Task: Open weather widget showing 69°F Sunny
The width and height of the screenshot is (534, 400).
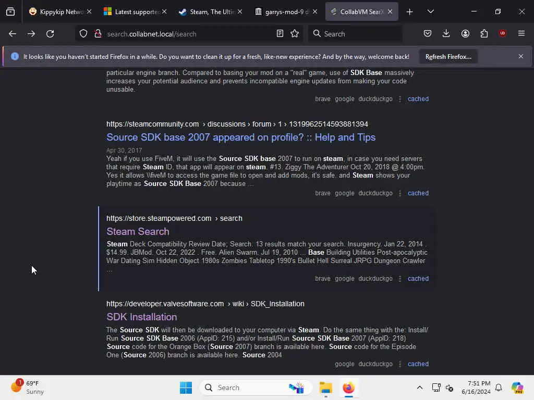Action: pyautogui.click(x=28, y=387)
